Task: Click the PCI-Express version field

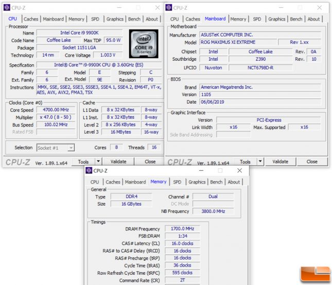Action: tap(269, 120)
